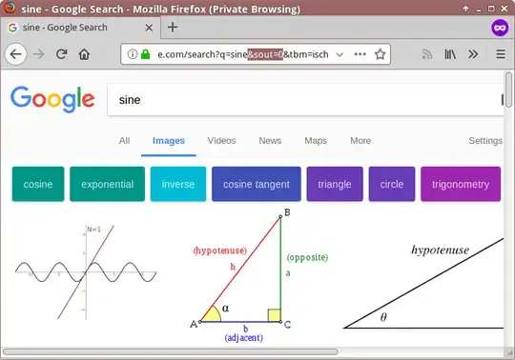Filter images by cosine chip
This screenshot has height=360, width=515.
pos(38,184)
